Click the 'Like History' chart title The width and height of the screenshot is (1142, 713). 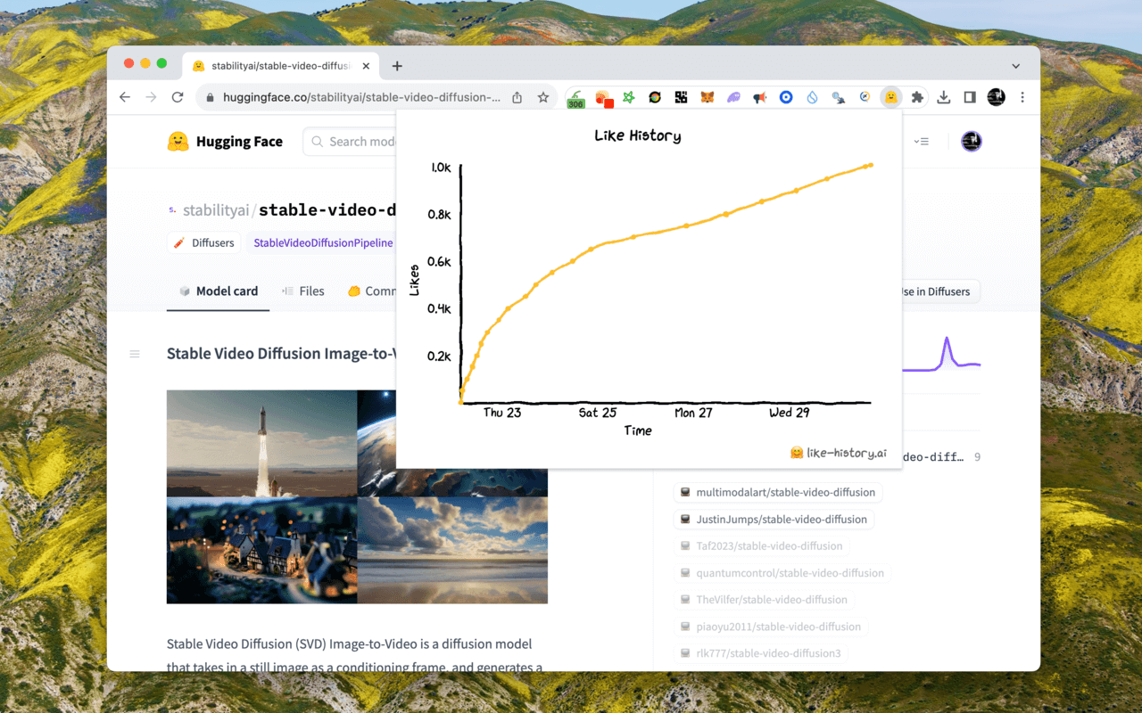(x=638, y=135)
